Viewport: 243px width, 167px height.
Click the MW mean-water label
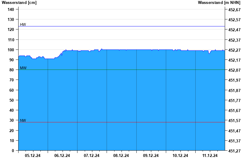(23, 68)
